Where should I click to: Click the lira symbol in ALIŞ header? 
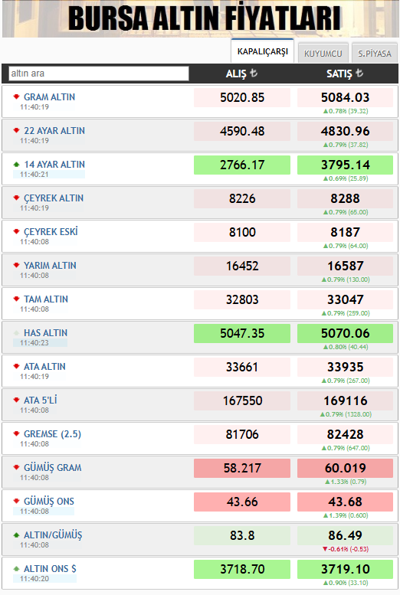coord(254,73)
